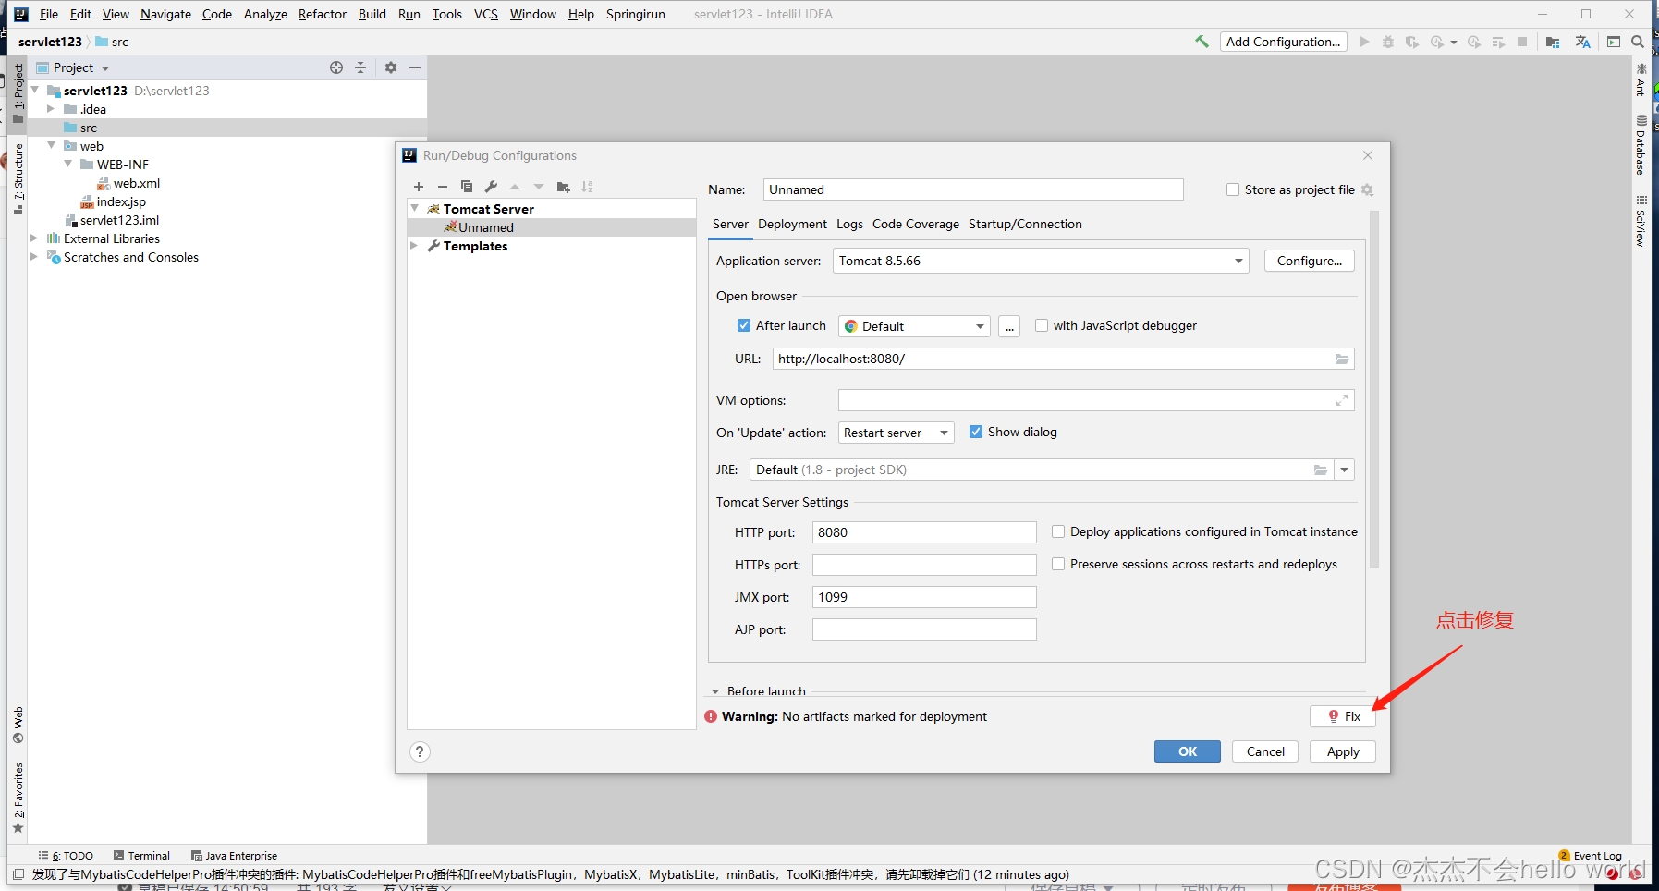The height and width of the screenshot is (891, 1659).
Task: Remove configuration with minus icon
Action: click(x=443, y=187)
